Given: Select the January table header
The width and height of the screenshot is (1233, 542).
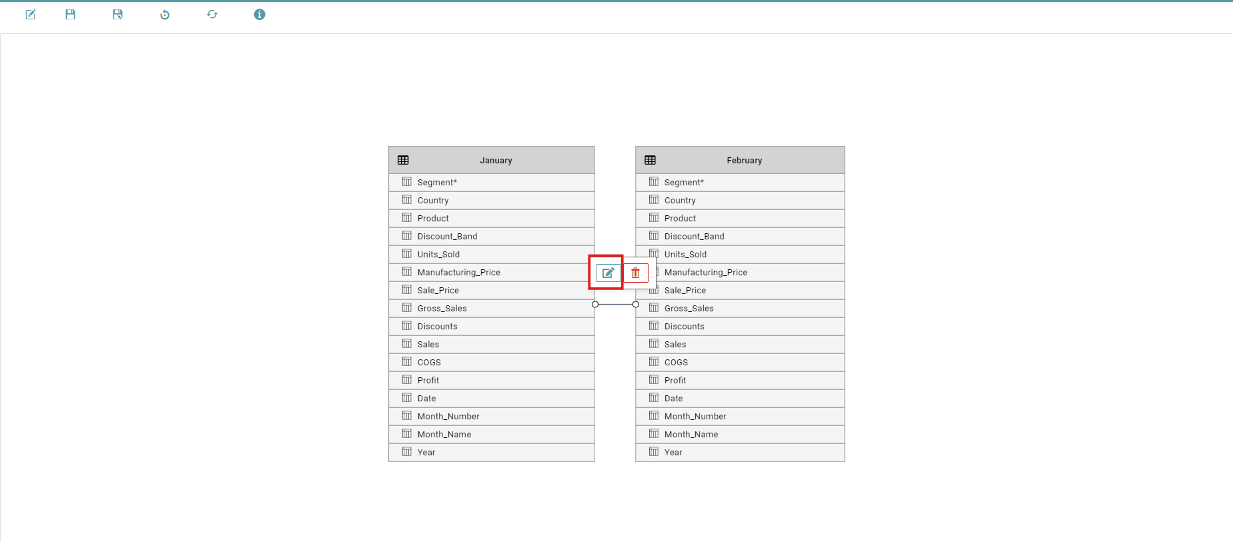Looking at the screenshot, I should click(496, 161).
